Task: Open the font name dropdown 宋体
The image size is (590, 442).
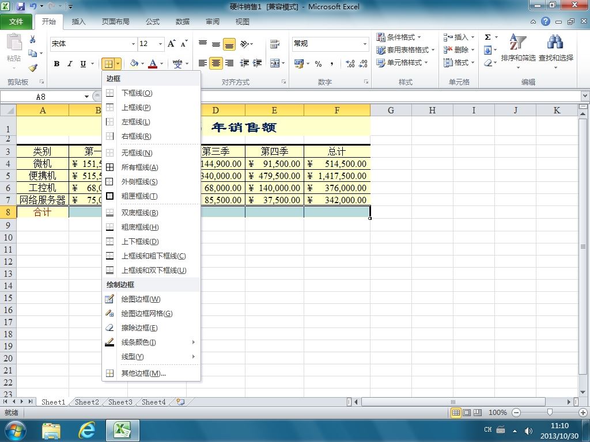Action: [x=133, y=44]
